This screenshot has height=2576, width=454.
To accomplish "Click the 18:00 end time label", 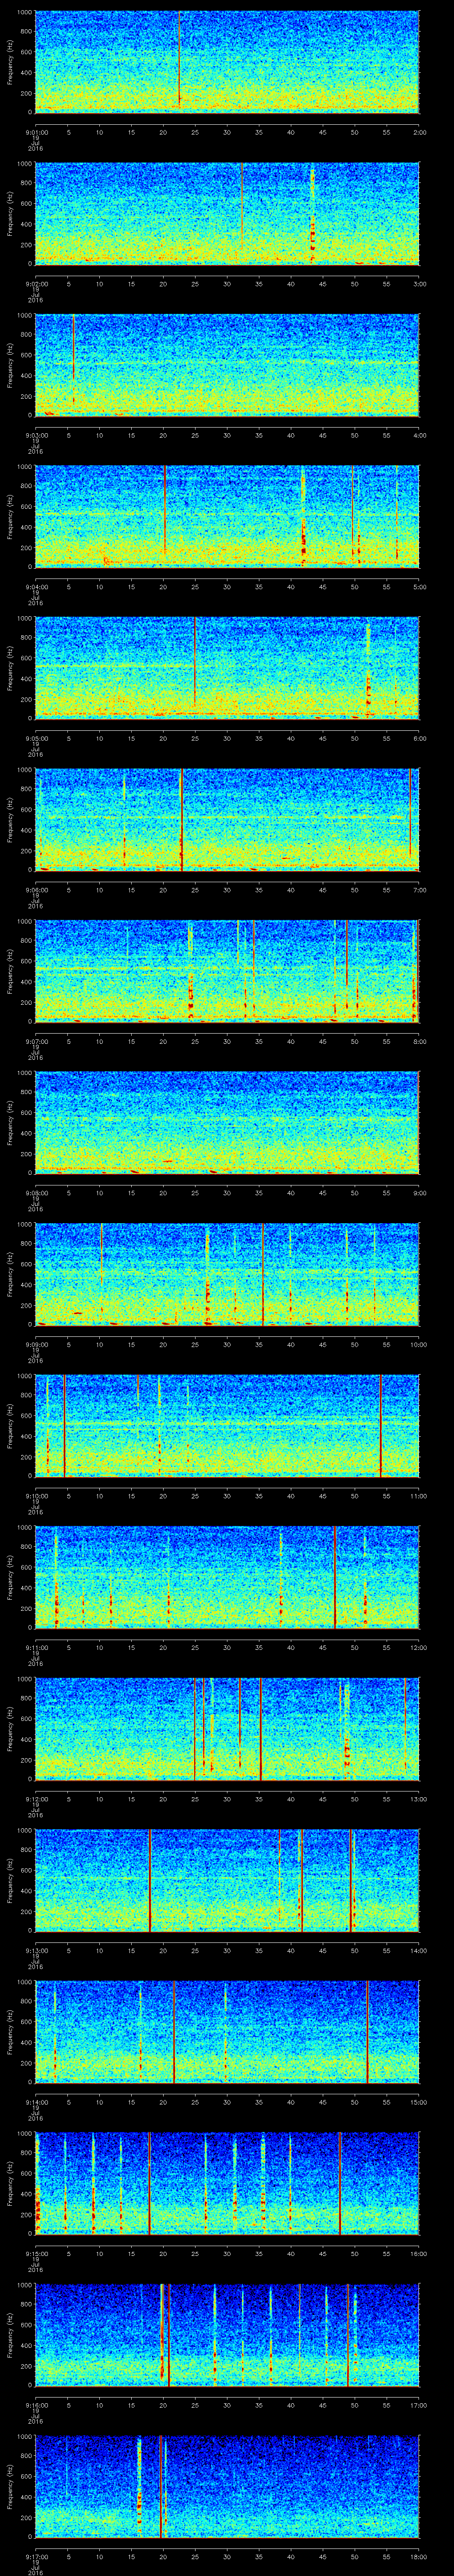I will pyautogui.click(x=418, y=2557).
